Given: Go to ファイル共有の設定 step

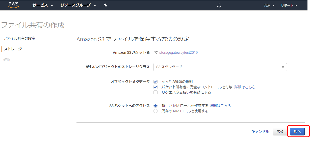Looking at the screenshot, I should coord(19,38).
